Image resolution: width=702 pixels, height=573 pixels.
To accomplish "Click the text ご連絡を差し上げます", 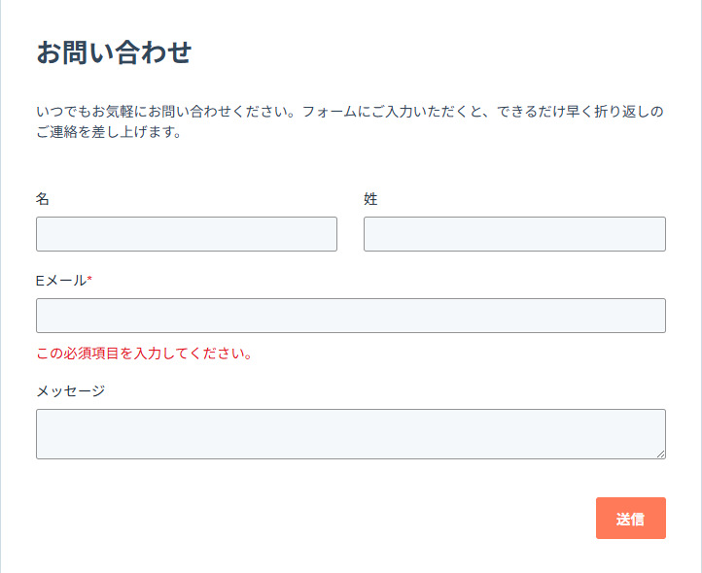I will (x=109, y=133).
